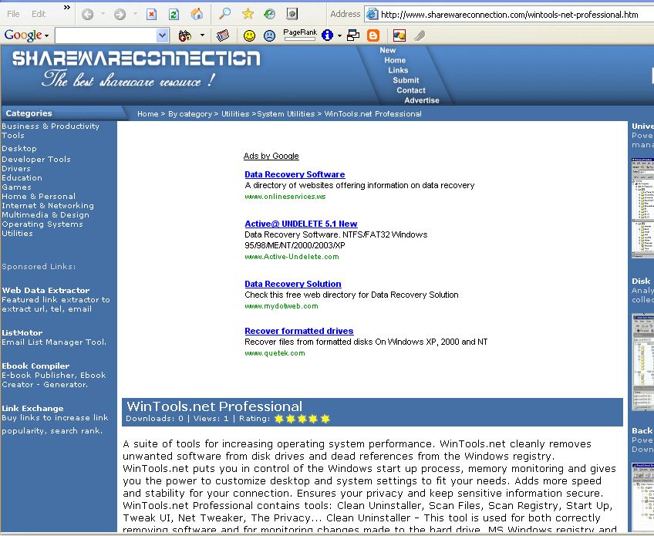Click By category in the breadcrumb
This screenshot has height=536, width=654.
point(190,114)
